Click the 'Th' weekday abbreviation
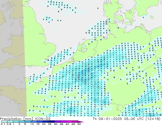Image resolution: width=162 pixels, height=125 pixels. point(95,119)
